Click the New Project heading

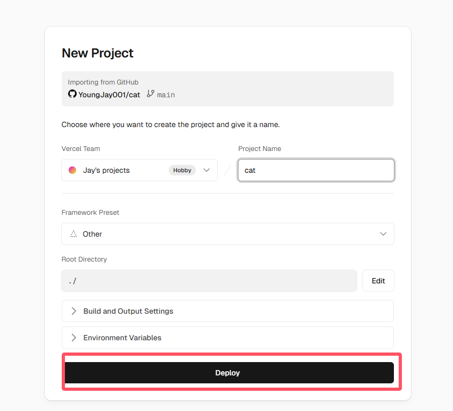click(97, 53)
